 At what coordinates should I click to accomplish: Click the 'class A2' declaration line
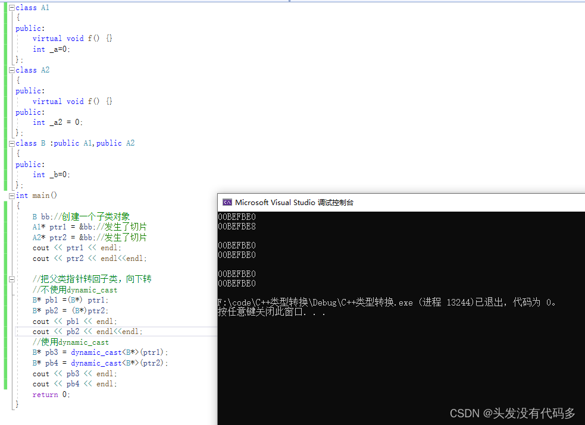click(x=32, y=70)
